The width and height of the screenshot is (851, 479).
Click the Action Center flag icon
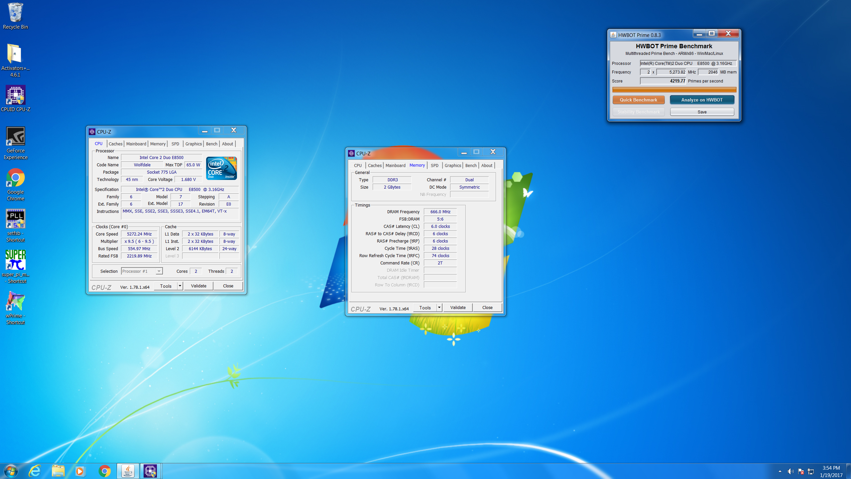pyautogui.click(x=801, y=471)
